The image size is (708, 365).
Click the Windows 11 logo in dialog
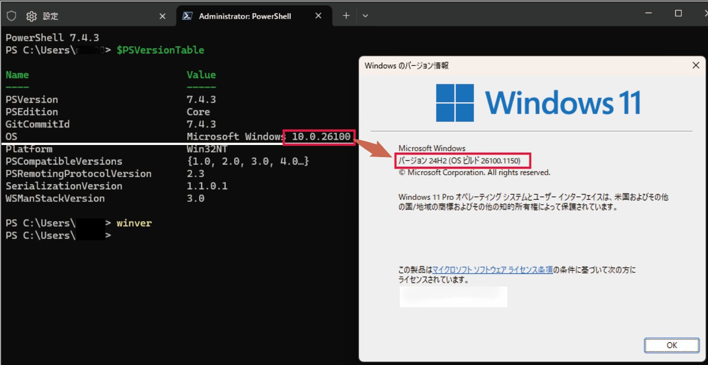tap(538, 103)
